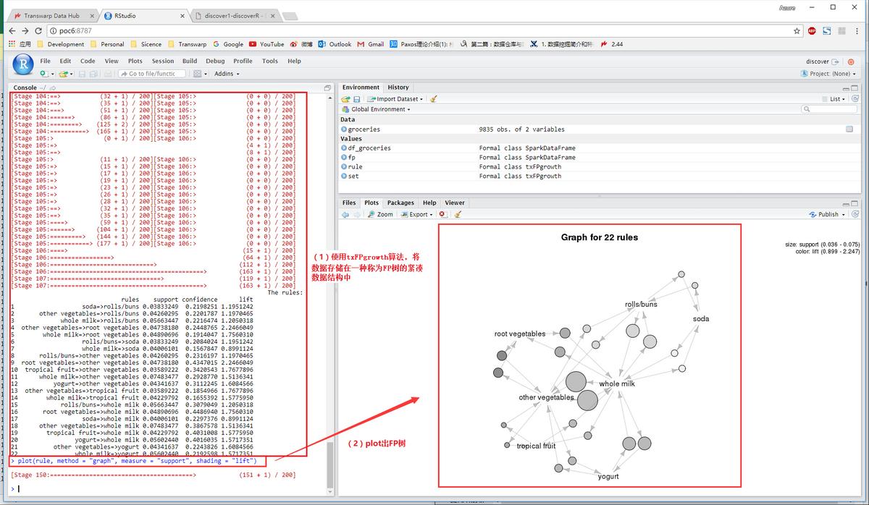Viewport: 869px width, 505px height.
Task: Switch to the Packages tab
Action: [x=400, y=203]
